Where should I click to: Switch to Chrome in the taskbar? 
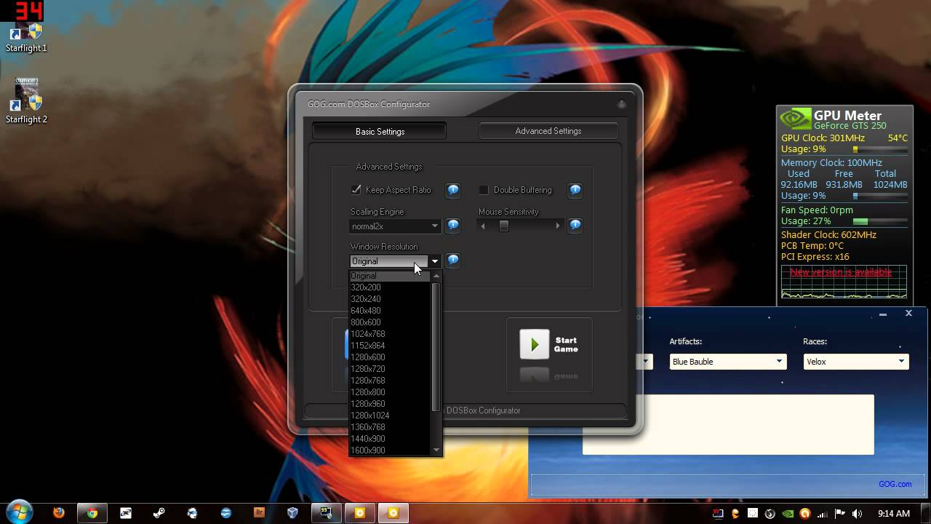[x=92, y=512]
